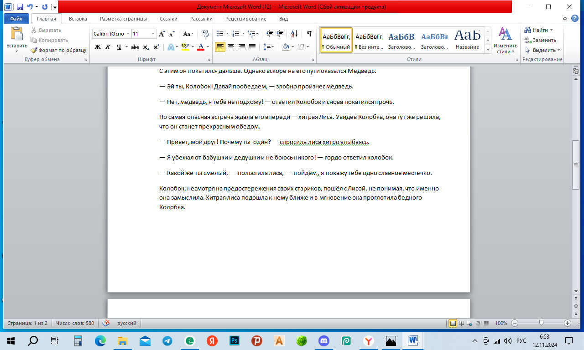The height and width of the screenshot is (350, 584).
Task: Expand the styles gallery More arrow
Action: (488, 49)
